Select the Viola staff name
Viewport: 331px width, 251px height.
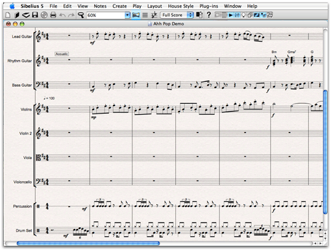tap(27, 158)
